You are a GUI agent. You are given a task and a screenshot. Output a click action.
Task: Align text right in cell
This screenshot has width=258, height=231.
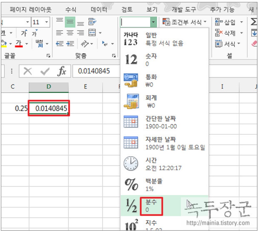point(81,33)
